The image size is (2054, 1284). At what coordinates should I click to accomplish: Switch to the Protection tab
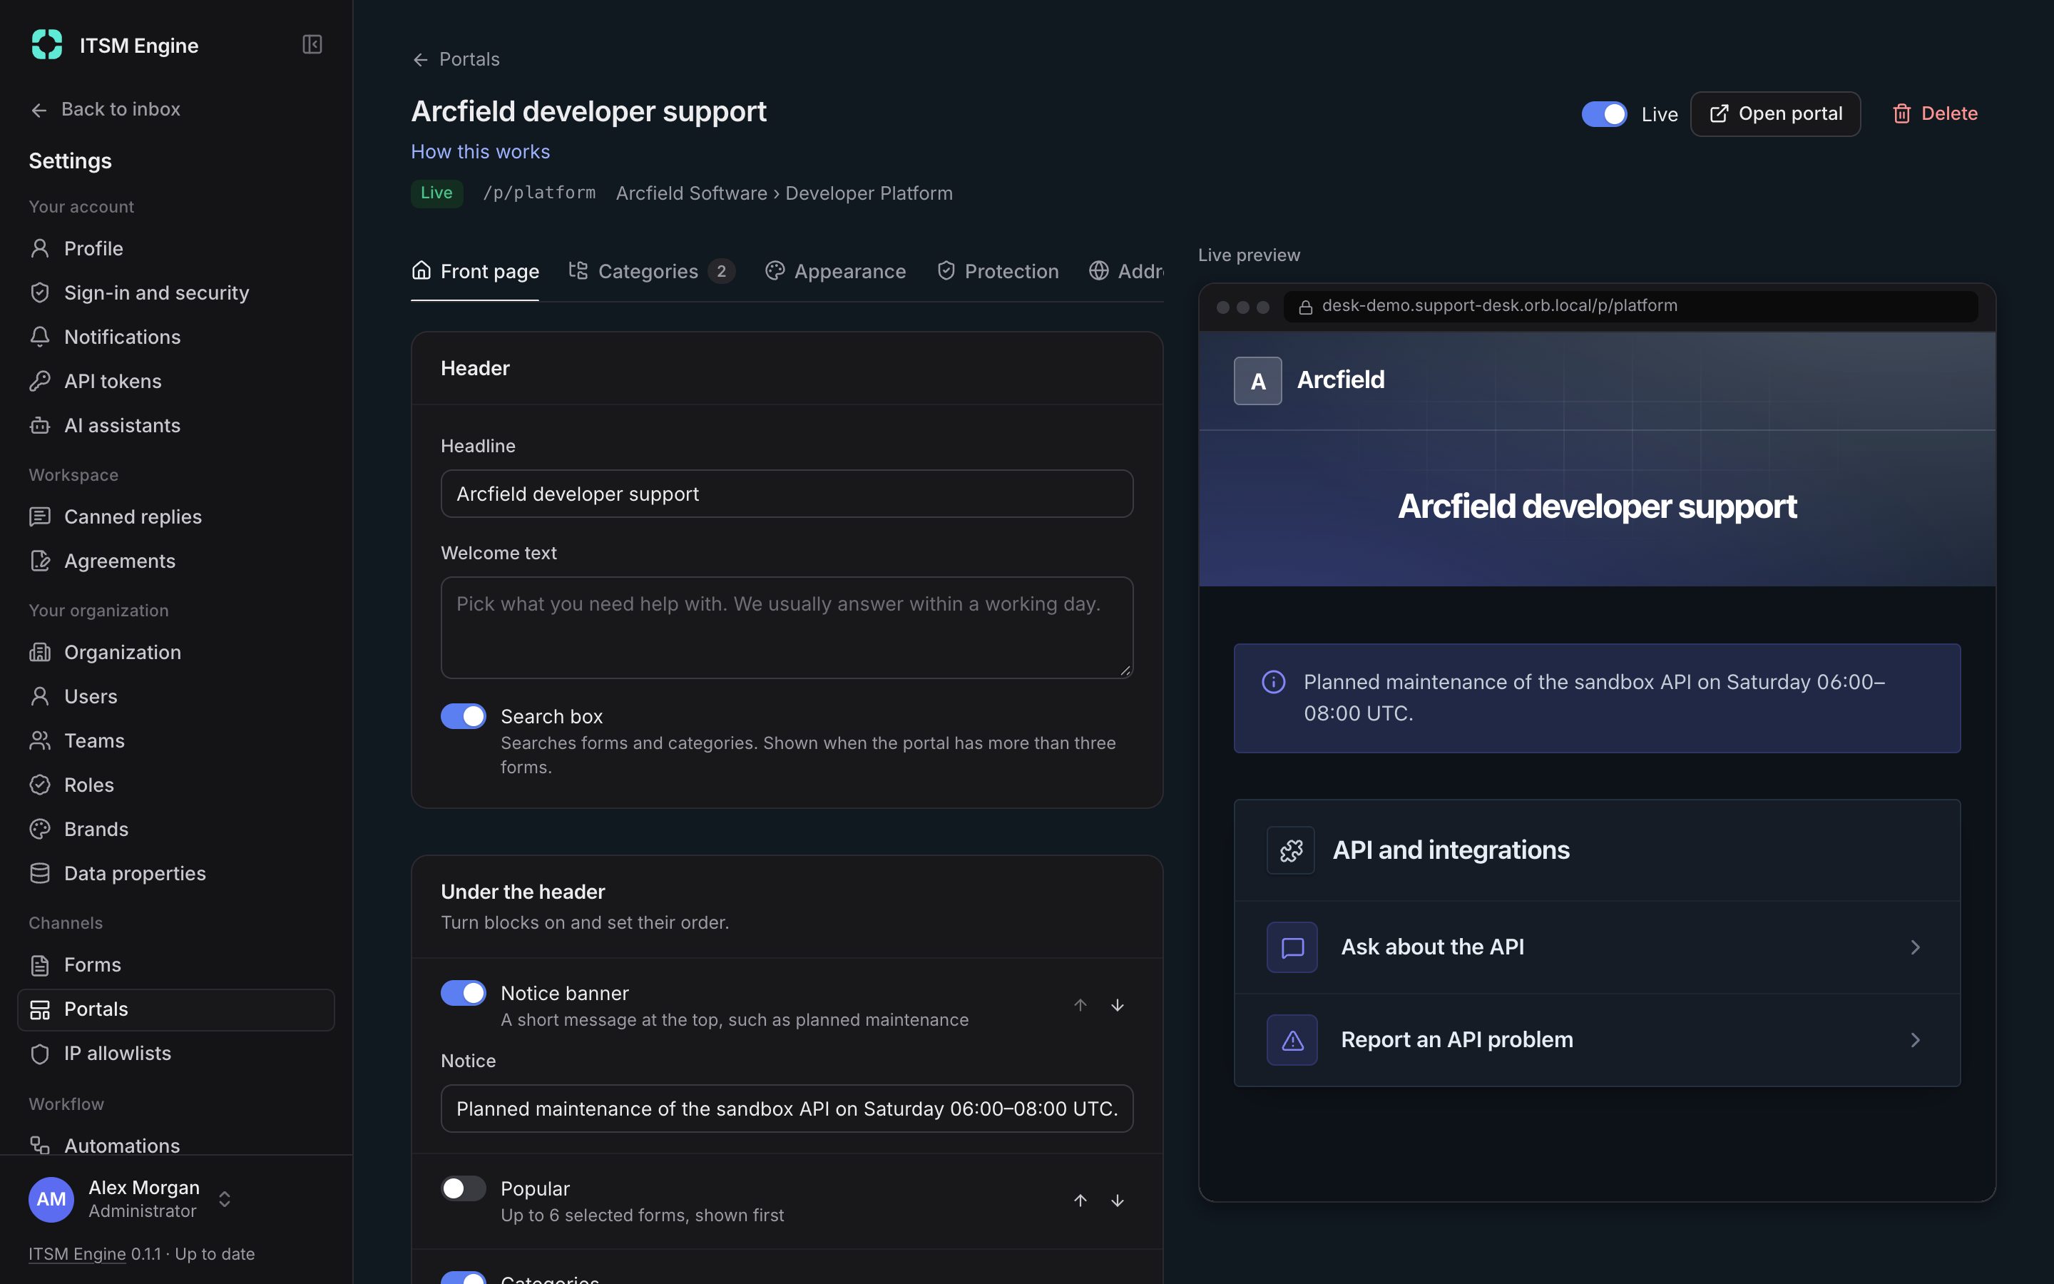[997, 271]
